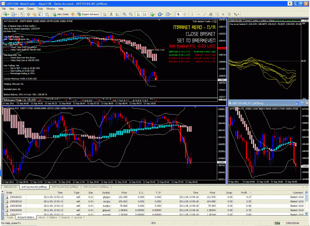
Task: Switch to the ##T101##,H1 (offline) chart tab
Action: (96, 187)
